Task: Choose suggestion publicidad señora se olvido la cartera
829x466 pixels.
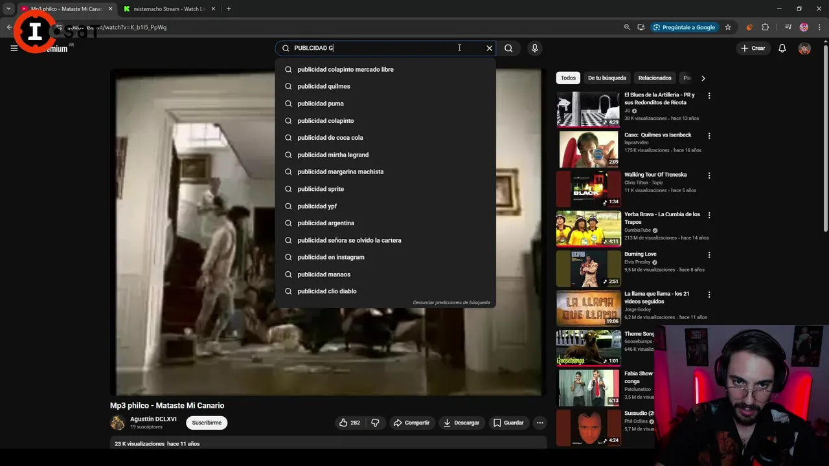Action: click(385, 240)
